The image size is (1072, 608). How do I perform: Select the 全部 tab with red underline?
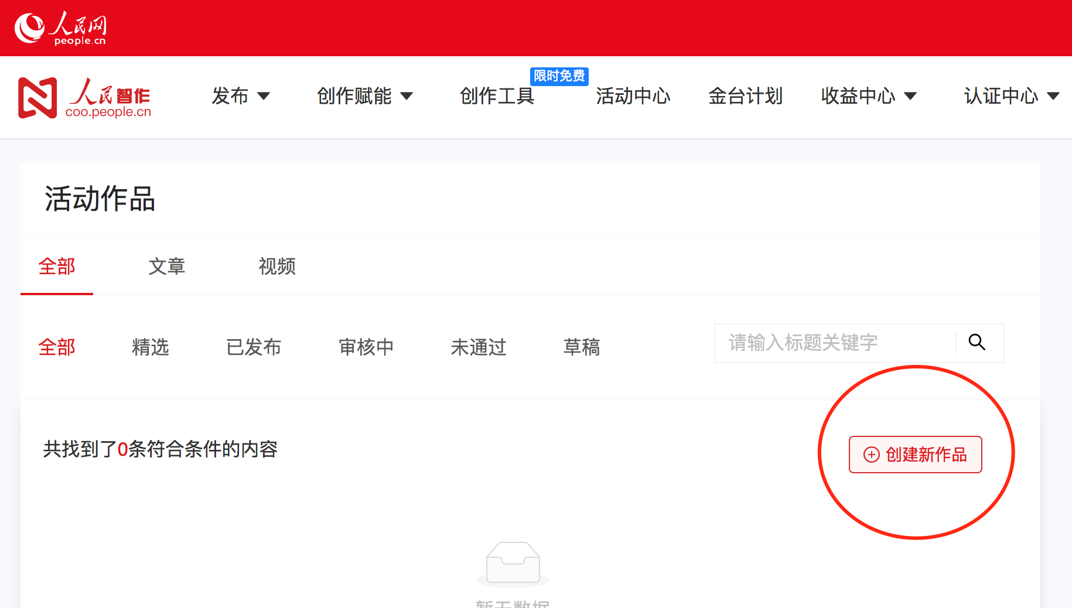57,267
